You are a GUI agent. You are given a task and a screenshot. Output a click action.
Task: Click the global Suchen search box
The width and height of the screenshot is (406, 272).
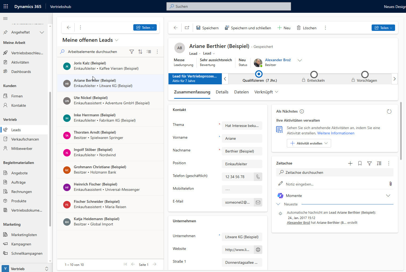point(229,6)
